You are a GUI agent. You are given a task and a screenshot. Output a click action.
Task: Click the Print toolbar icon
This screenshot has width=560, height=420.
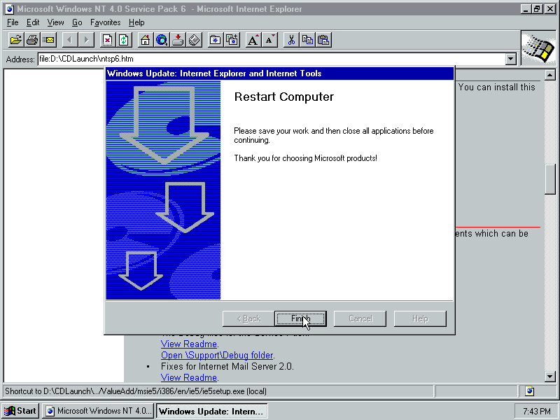coord(31,40)
